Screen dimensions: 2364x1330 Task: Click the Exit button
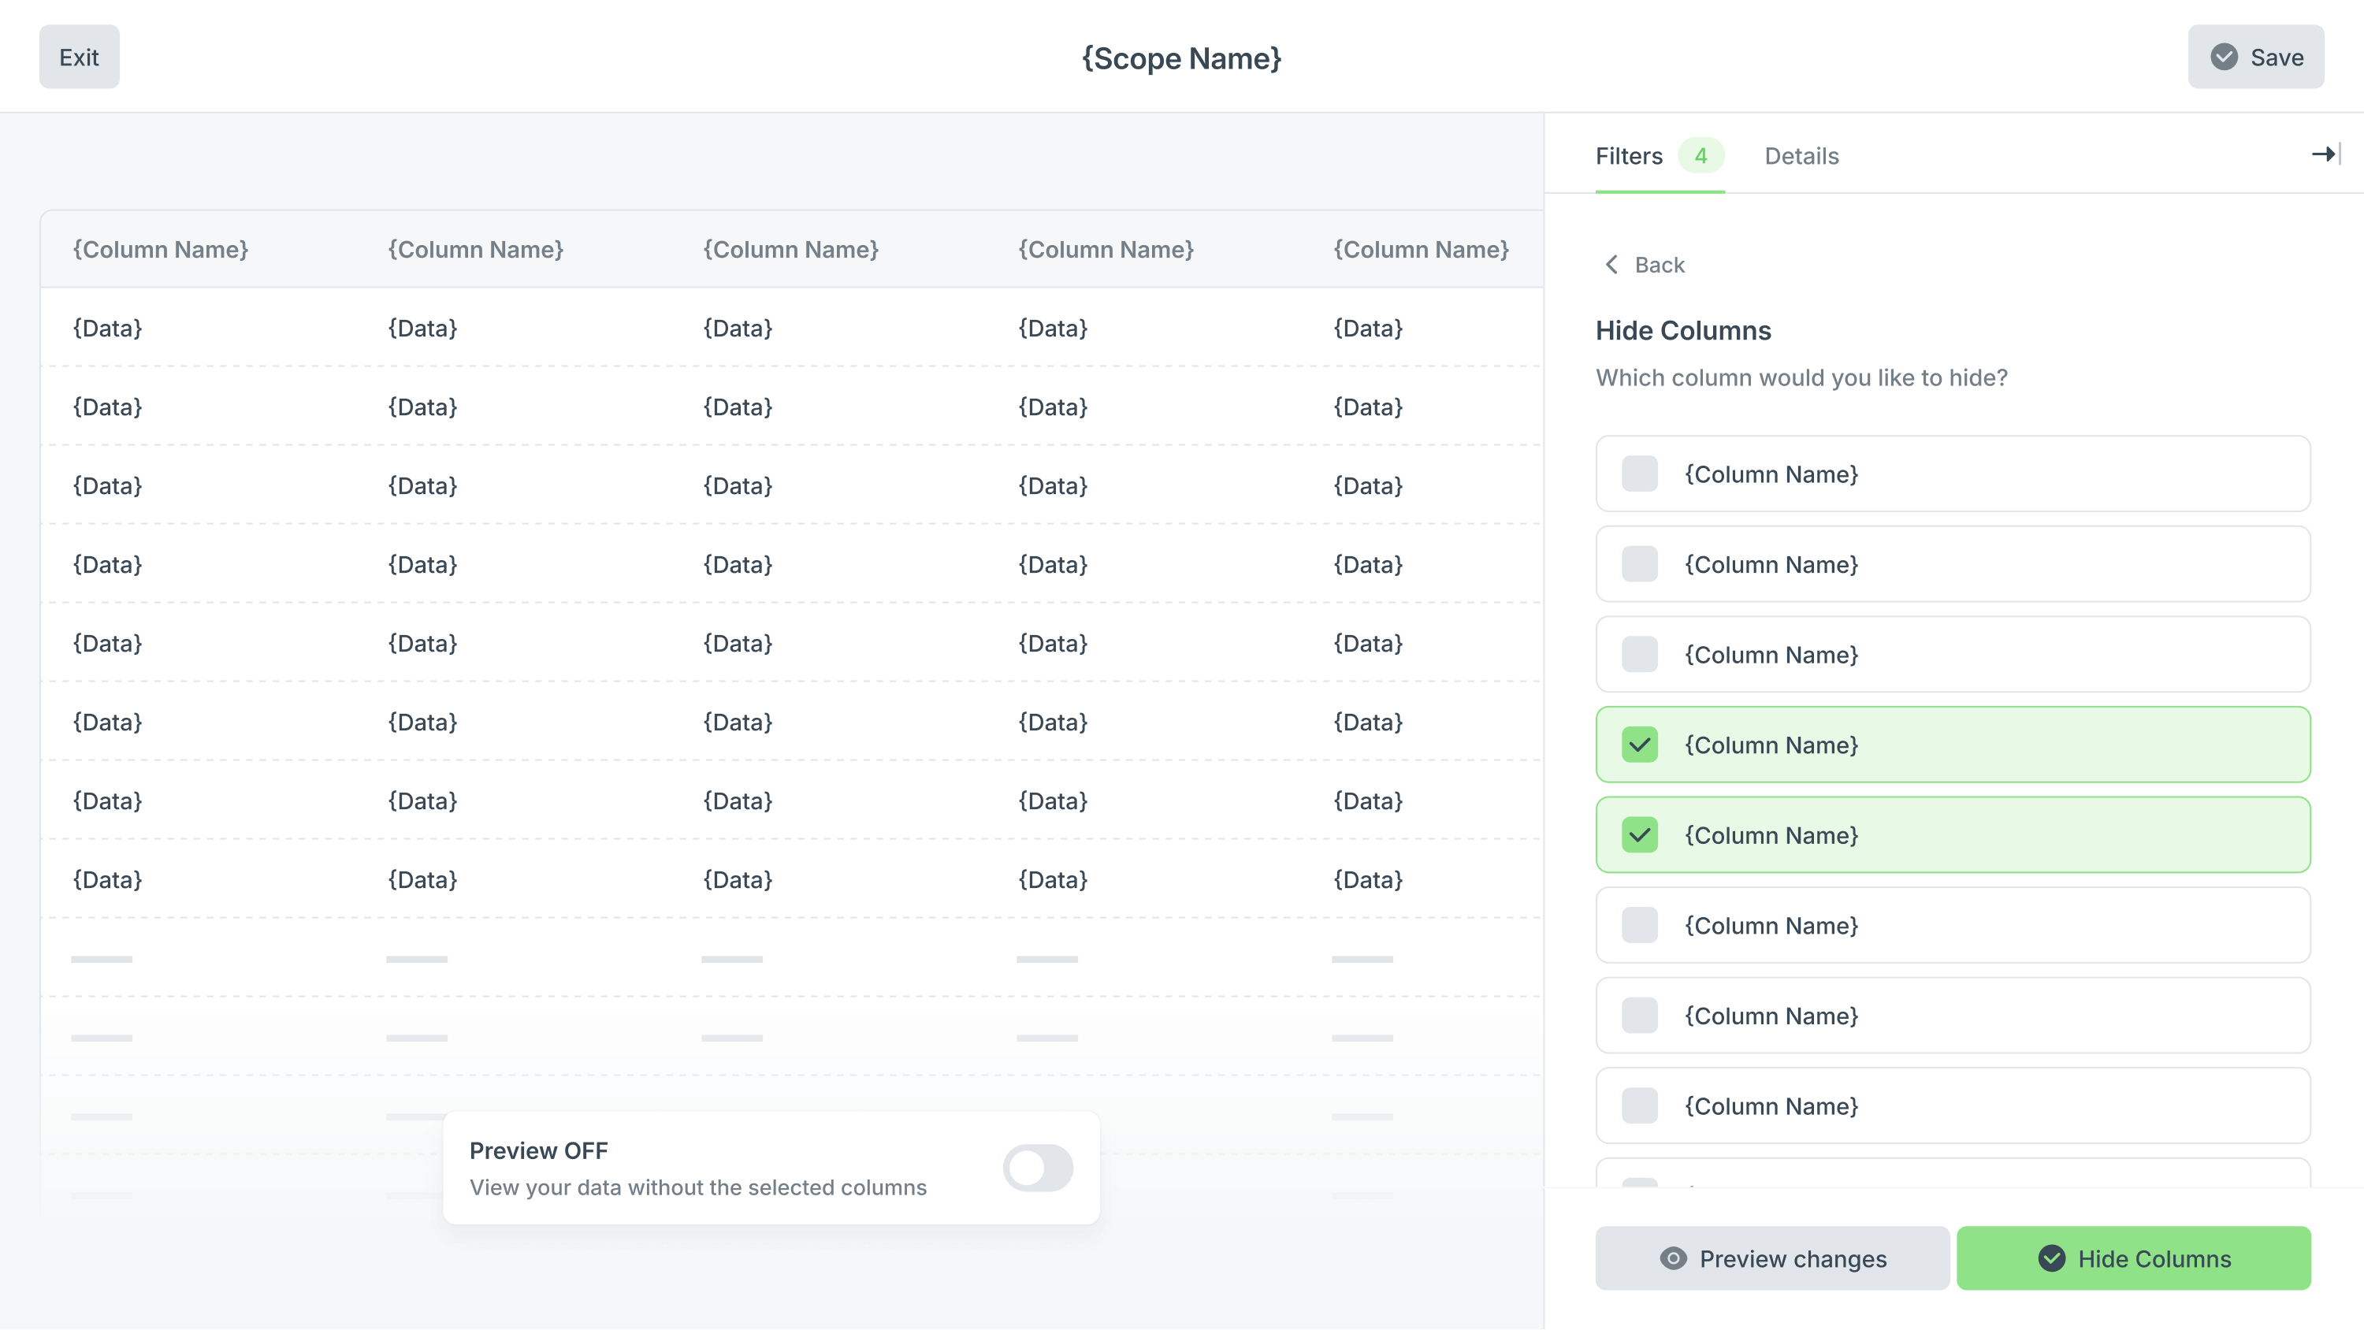click(x=79, y=57)
